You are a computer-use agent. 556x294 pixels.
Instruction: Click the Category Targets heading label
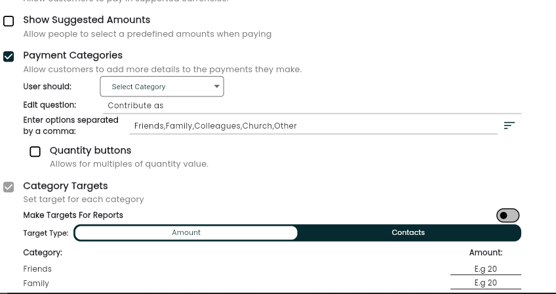pyautogui.click(x=66, y=186)
